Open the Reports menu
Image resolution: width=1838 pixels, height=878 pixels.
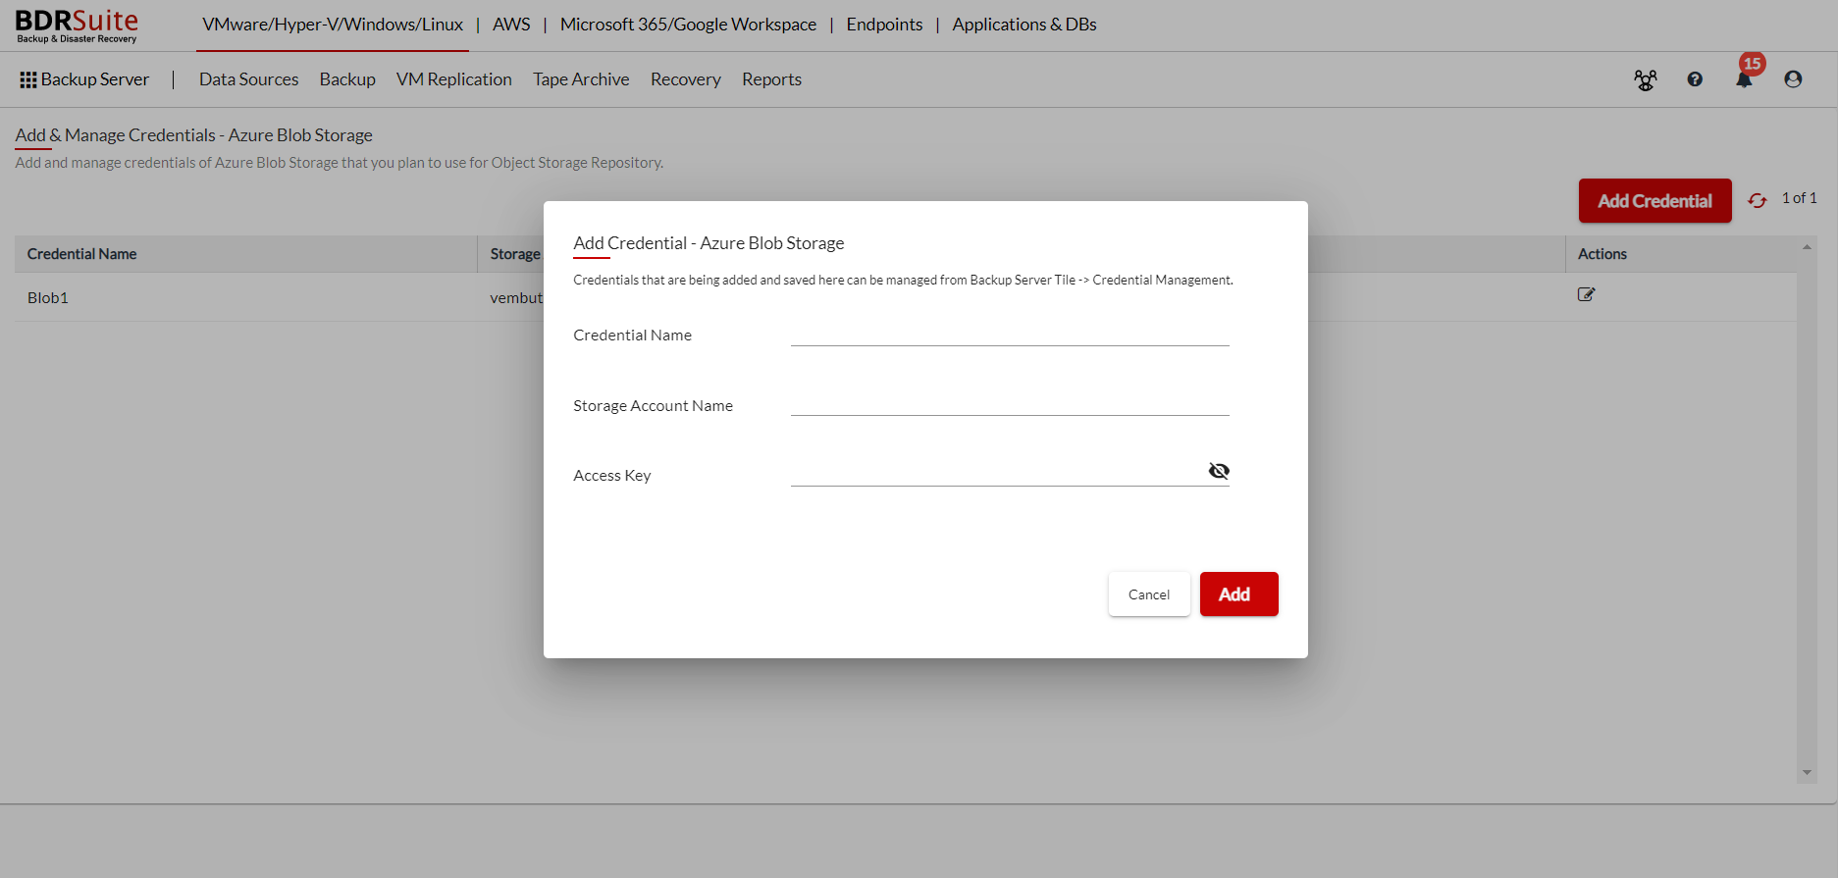coord(771,79)
